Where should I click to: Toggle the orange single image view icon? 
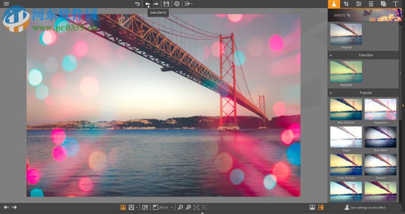coord(123,207)
